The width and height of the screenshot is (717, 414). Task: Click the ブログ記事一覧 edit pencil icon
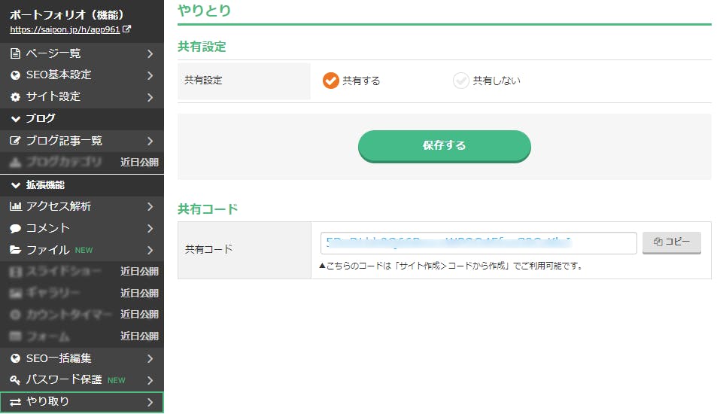point(15,141)
